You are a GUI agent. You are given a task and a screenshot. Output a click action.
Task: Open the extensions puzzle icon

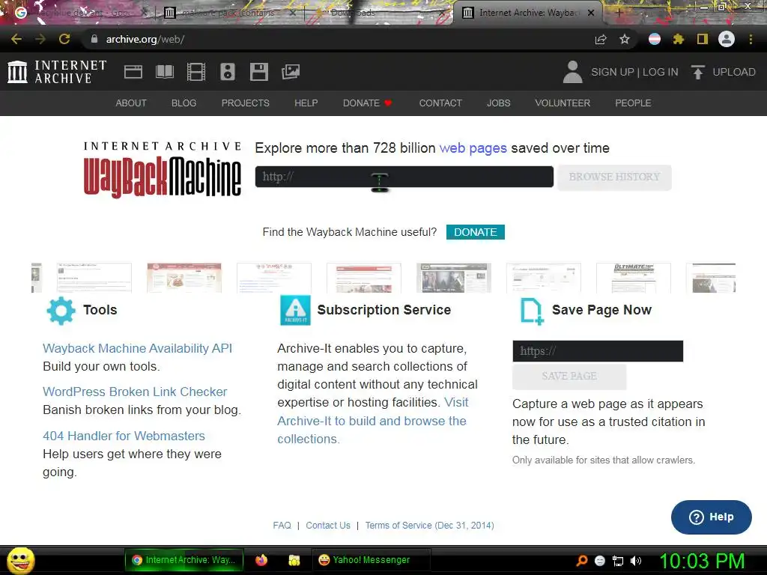point(679,39)
